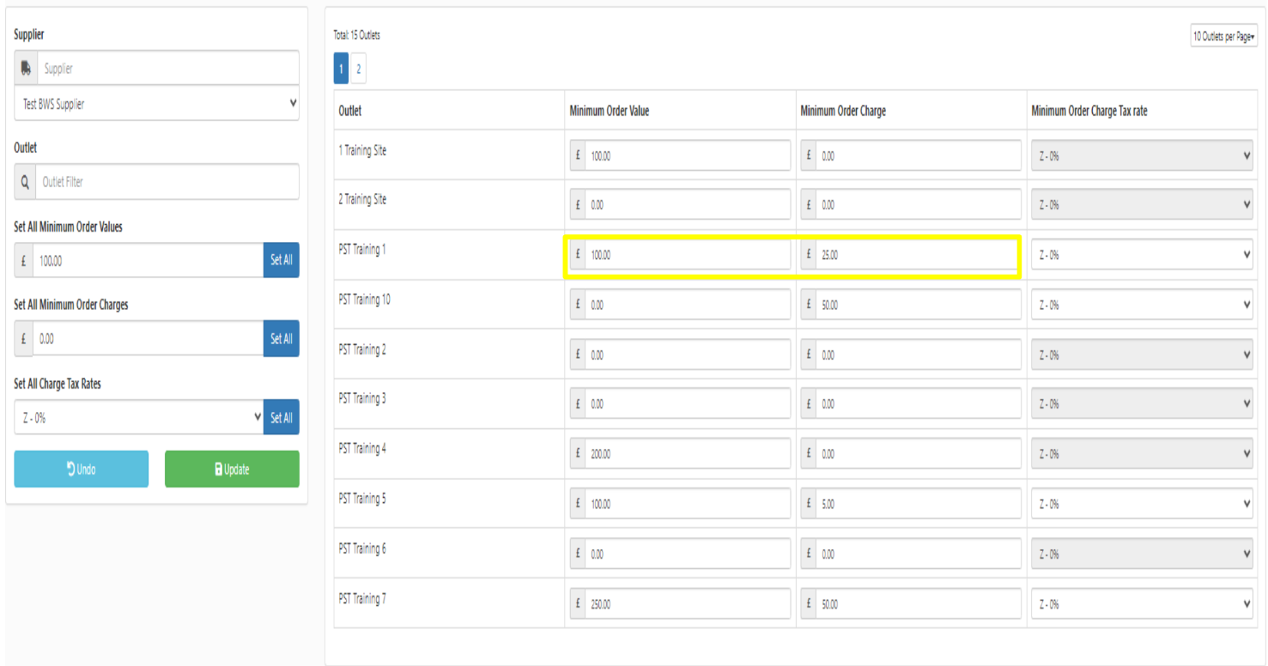Open the PST Training 1 tax rate dropdown

(1141, 255)
